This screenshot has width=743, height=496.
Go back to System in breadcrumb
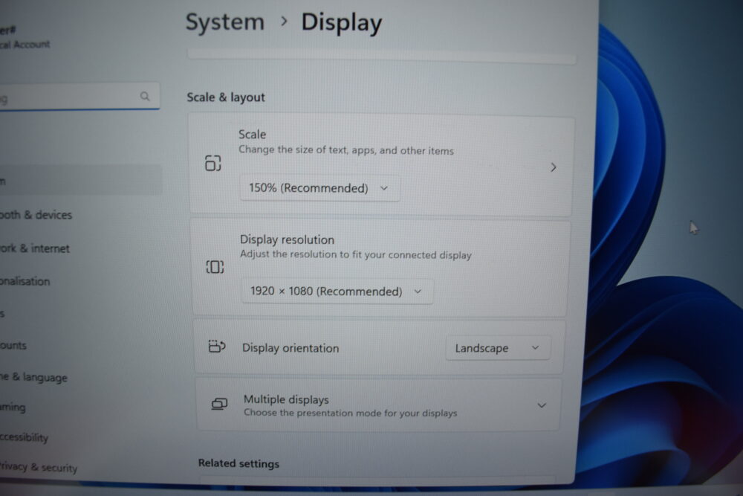tap(224, 22)
